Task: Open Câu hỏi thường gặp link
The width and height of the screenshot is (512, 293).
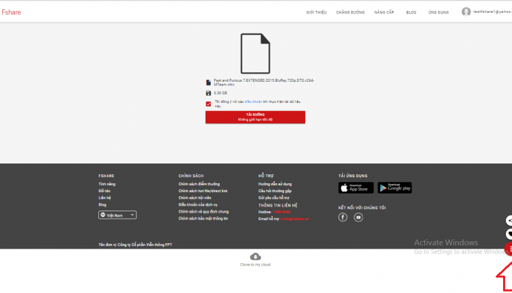Action: [x=275, y=191]
